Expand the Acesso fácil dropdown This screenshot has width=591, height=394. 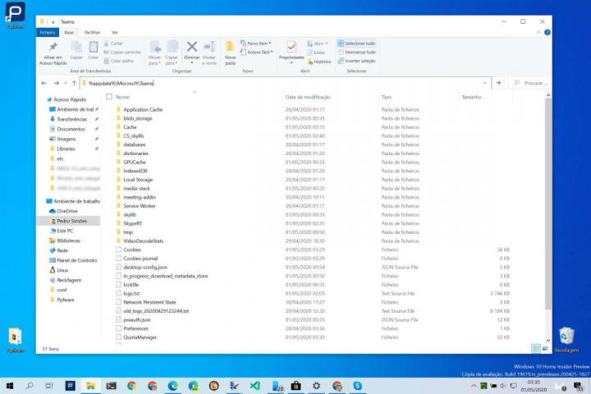point(259,52)
